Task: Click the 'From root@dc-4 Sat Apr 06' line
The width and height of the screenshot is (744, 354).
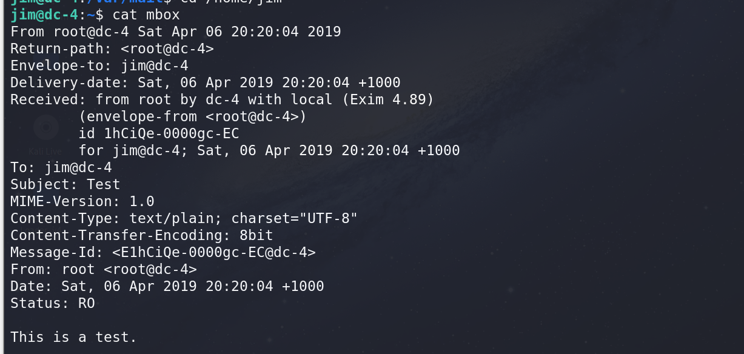Action: [x=176, y=32]
